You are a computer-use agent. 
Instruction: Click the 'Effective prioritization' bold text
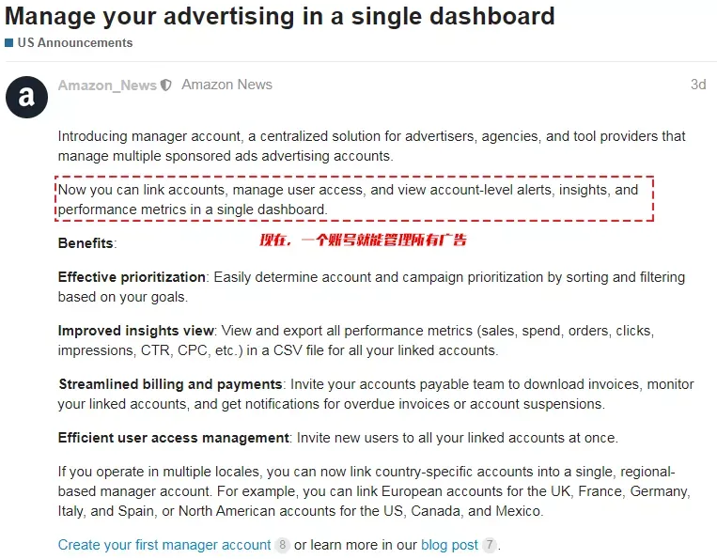(x=132, y=277)
